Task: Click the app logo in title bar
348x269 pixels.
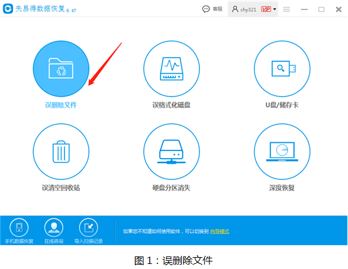Action: (x=8, y=9)
